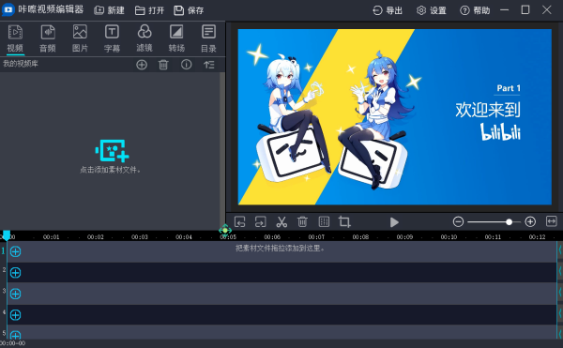This screenshot has width=563, height=348.
Task: Switch to the 视频 tab
Action: (x=15, y=38)
